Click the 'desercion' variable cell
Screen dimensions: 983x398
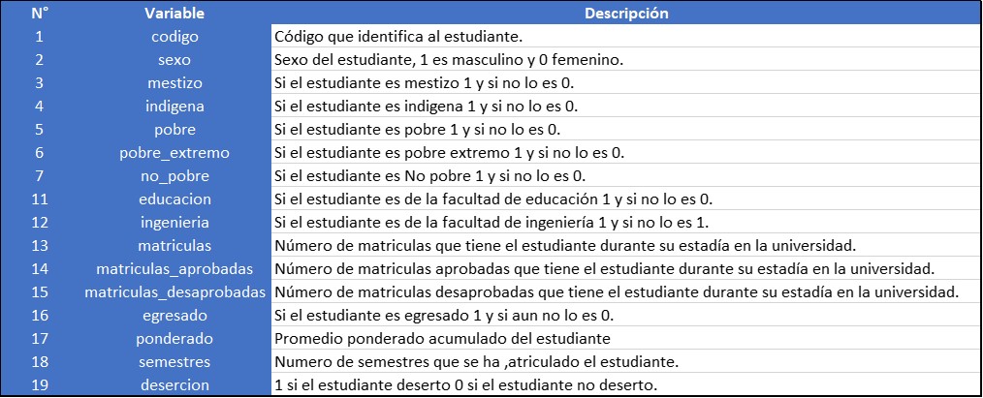click(174, 385)
